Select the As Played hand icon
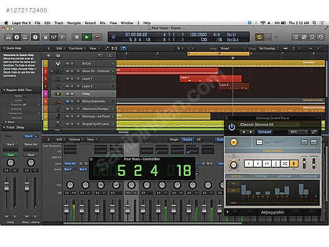329x247 pixels. pos(293,163)
